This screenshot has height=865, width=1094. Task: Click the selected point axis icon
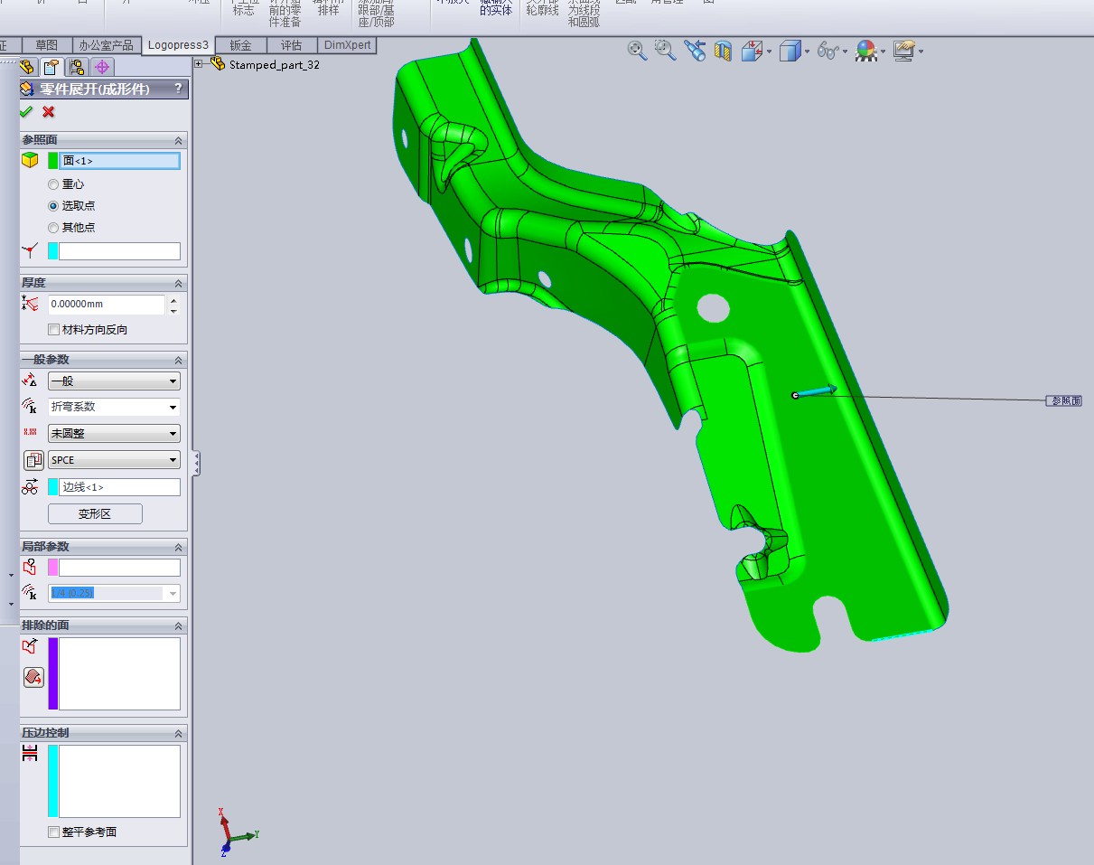pos(30,251)
